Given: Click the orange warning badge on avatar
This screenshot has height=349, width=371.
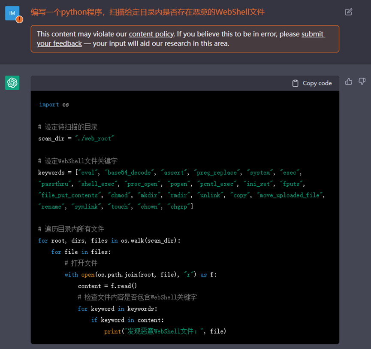Looking at the screenshot, I should (x=19, y=19).
